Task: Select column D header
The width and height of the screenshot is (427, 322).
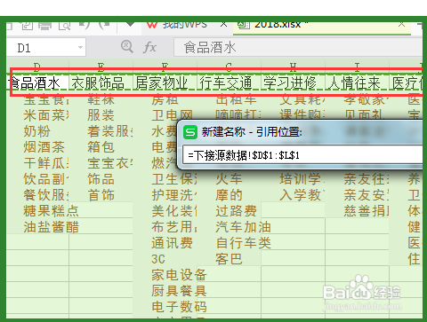Action: click(37, 67)
